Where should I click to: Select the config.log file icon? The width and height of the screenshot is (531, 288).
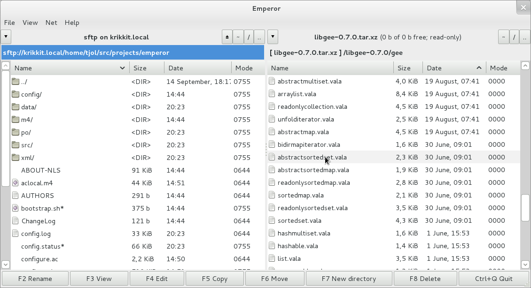coord(15,234)
